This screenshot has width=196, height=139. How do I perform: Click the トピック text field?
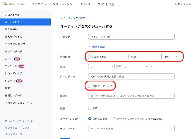click(131, 37)
